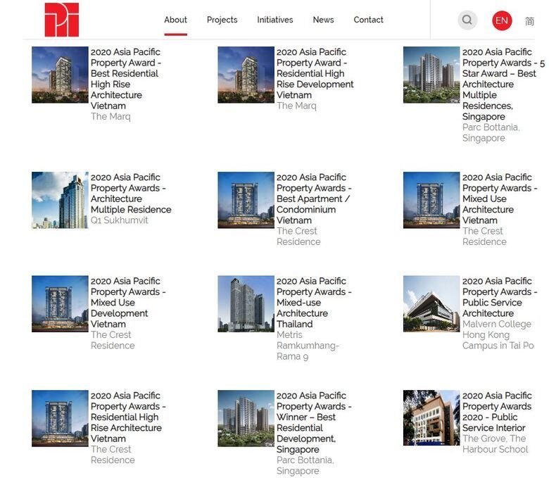Open the search magnifier icon
This screenshot has width=549, height=478.
click(x=467, y=20)
